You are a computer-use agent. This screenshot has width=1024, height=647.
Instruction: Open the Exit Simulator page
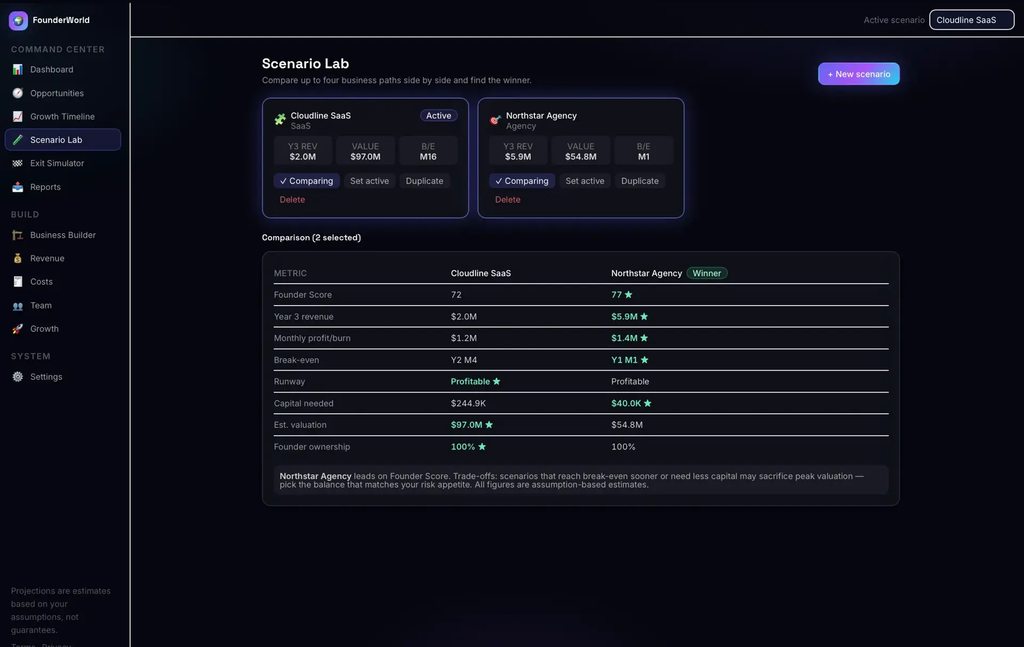click(63, 163)
